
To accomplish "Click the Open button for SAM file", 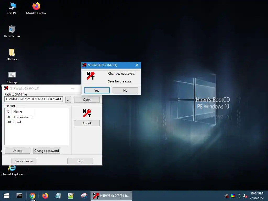I will [87, 100].
